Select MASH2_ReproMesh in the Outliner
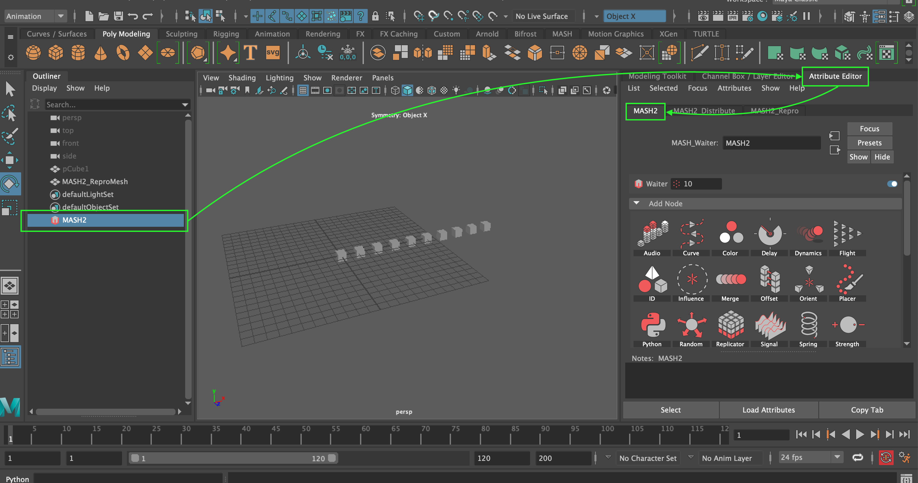The height and width of the screenshot is (483, 918). [x=94, y=182]
